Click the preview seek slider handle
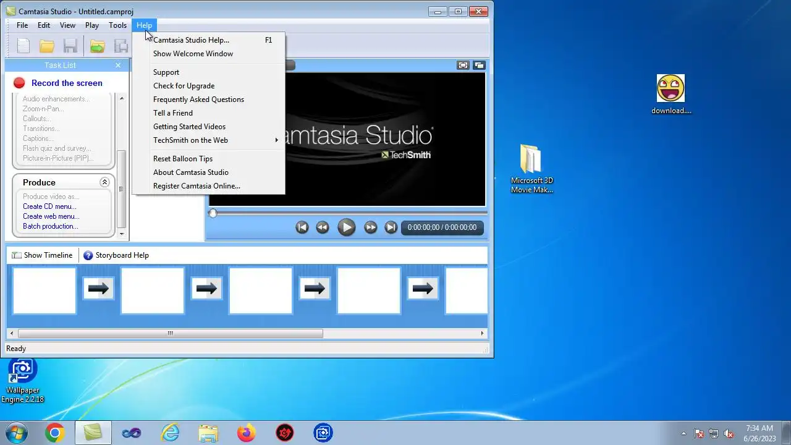The height and width of the screenshot is (445, 791). 213,213
